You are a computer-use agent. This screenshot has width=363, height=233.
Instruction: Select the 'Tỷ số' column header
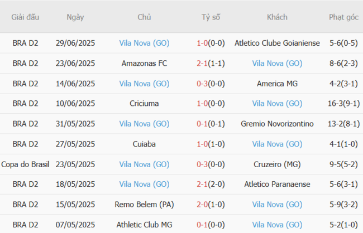pyautogui.click(x=211, y=17)
